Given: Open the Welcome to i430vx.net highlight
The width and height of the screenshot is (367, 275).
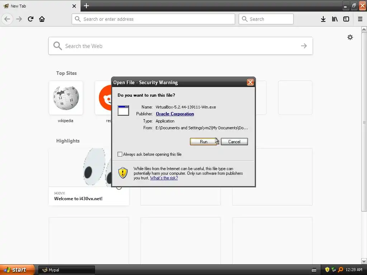Looking at the screenshot, I should 89,177.
